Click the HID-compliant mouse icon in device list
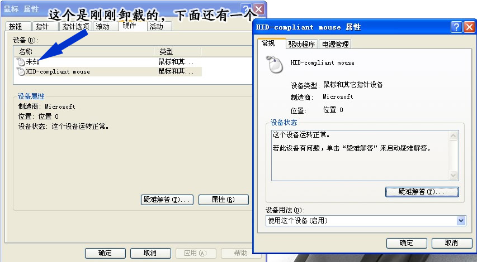The image size is (477, 262). point(21,71)
